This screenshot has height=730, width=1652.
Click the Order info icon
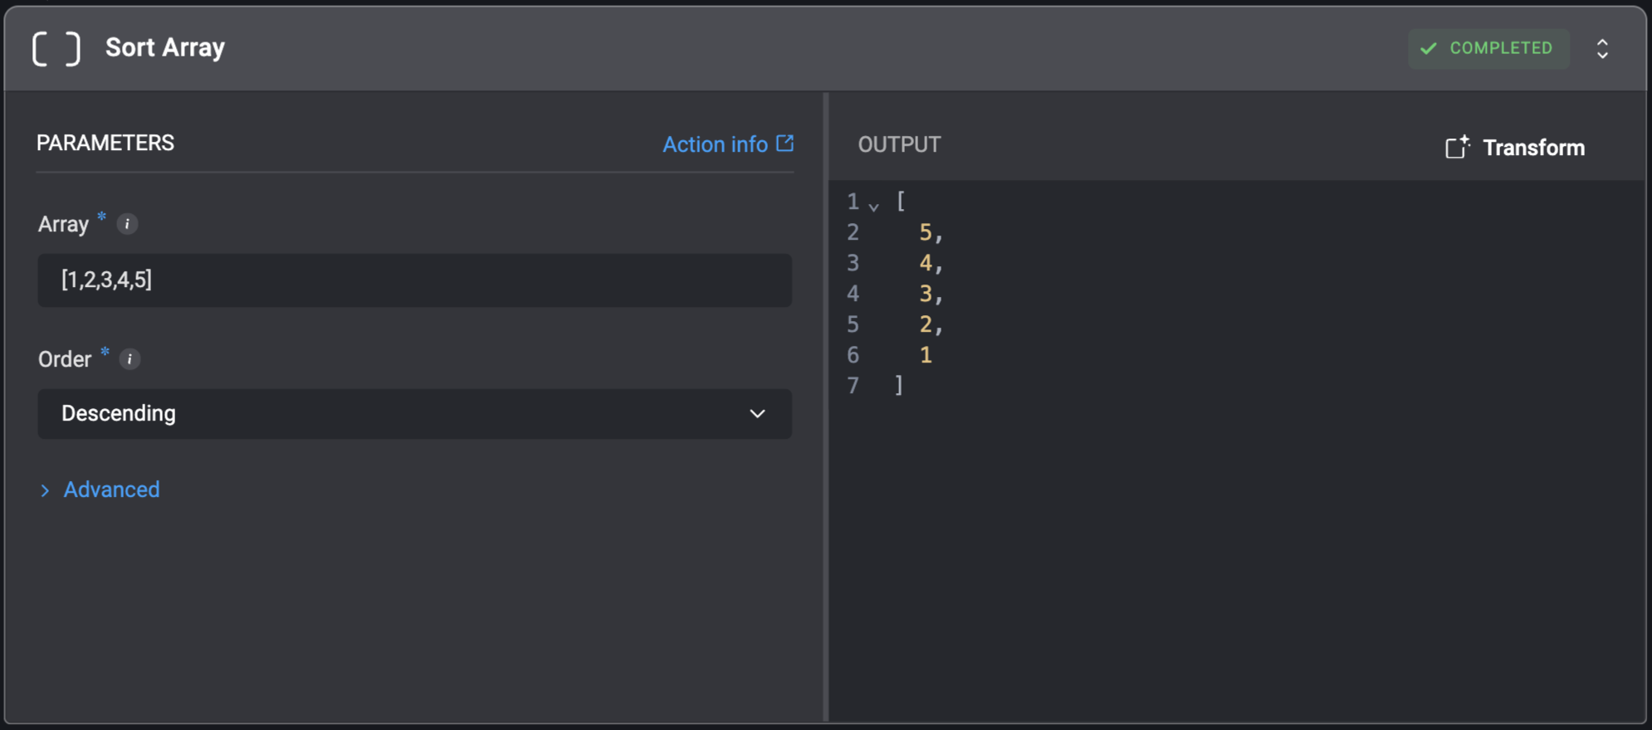(130, 359)
